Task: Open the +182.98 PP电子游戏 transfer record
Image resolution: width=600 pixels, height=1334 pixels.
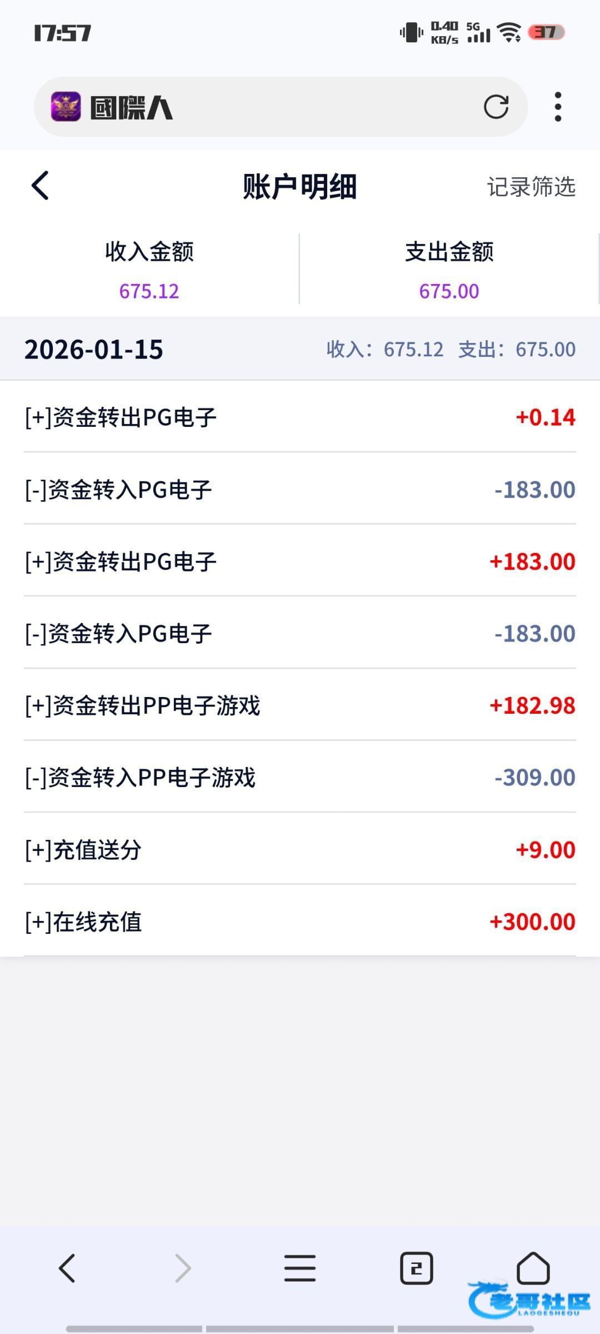Action: click(300, 705)
